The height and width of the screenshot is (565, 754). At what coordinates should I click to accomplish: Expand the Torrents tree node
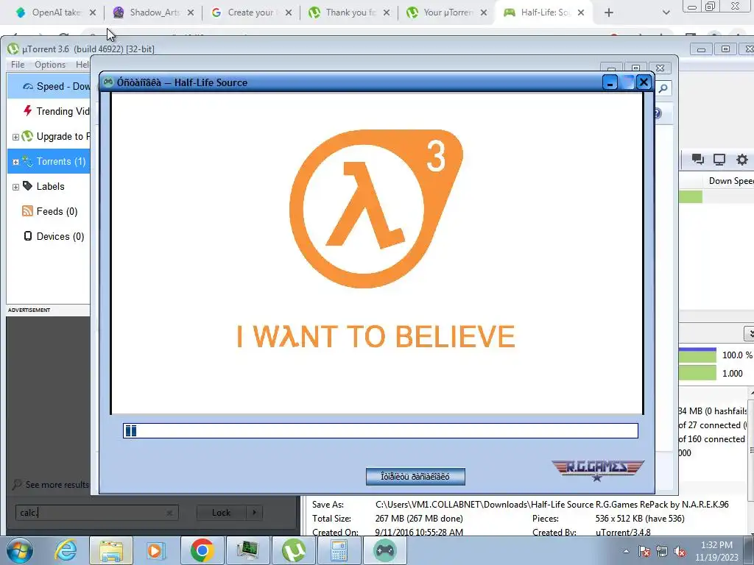(x=15, y=162)
